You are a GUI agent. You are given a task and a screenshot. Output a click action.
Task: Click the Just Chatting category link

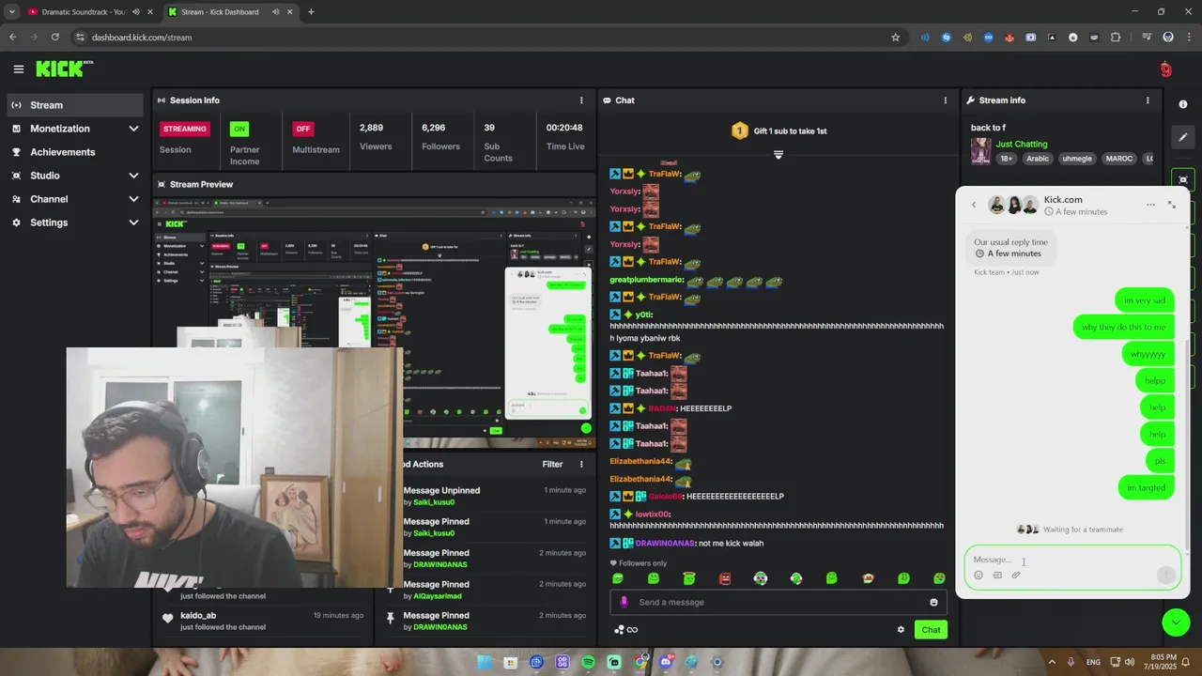click(x=1022, y=144)
